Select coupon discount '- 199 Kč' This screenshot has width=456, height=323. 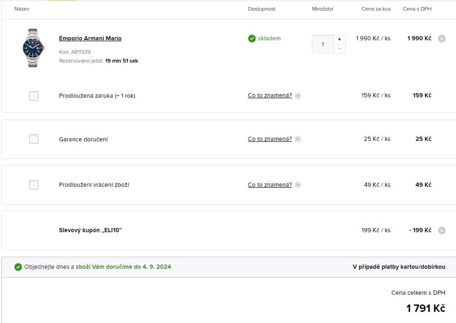[420, 230]
